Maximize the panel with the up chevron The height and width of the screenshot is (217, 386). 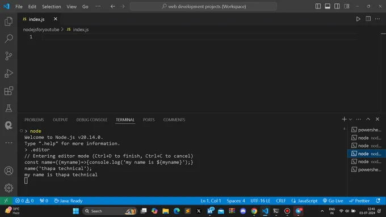click(x=368, y=119)
